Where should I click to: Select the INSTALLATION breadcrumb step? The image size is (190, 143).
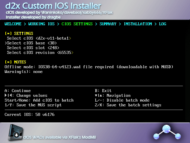tap(138, 24)
